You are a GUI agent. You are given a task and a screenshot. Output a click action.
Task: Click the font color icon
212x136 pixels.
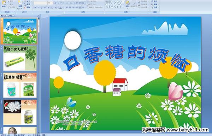(60, 8)
